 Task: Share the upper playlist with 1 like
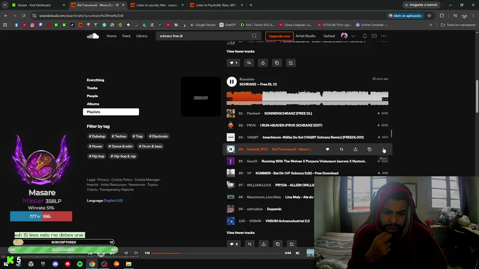263,63
